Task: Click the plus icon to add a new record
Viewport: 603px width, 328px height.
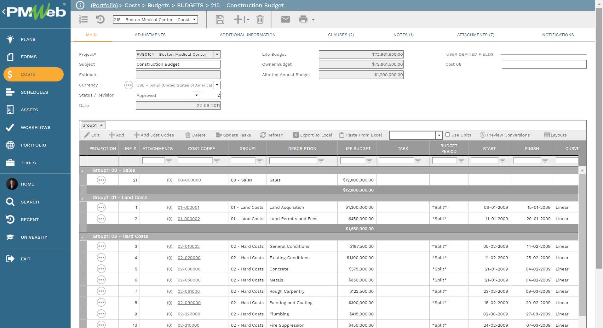Action: point(238,19)
